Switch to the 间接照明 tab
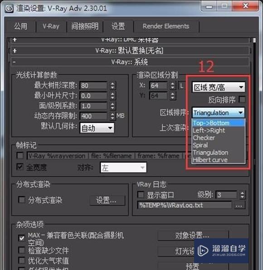This screenshot has height=270, width=263. pyautogui.click(x=85, y=26)
